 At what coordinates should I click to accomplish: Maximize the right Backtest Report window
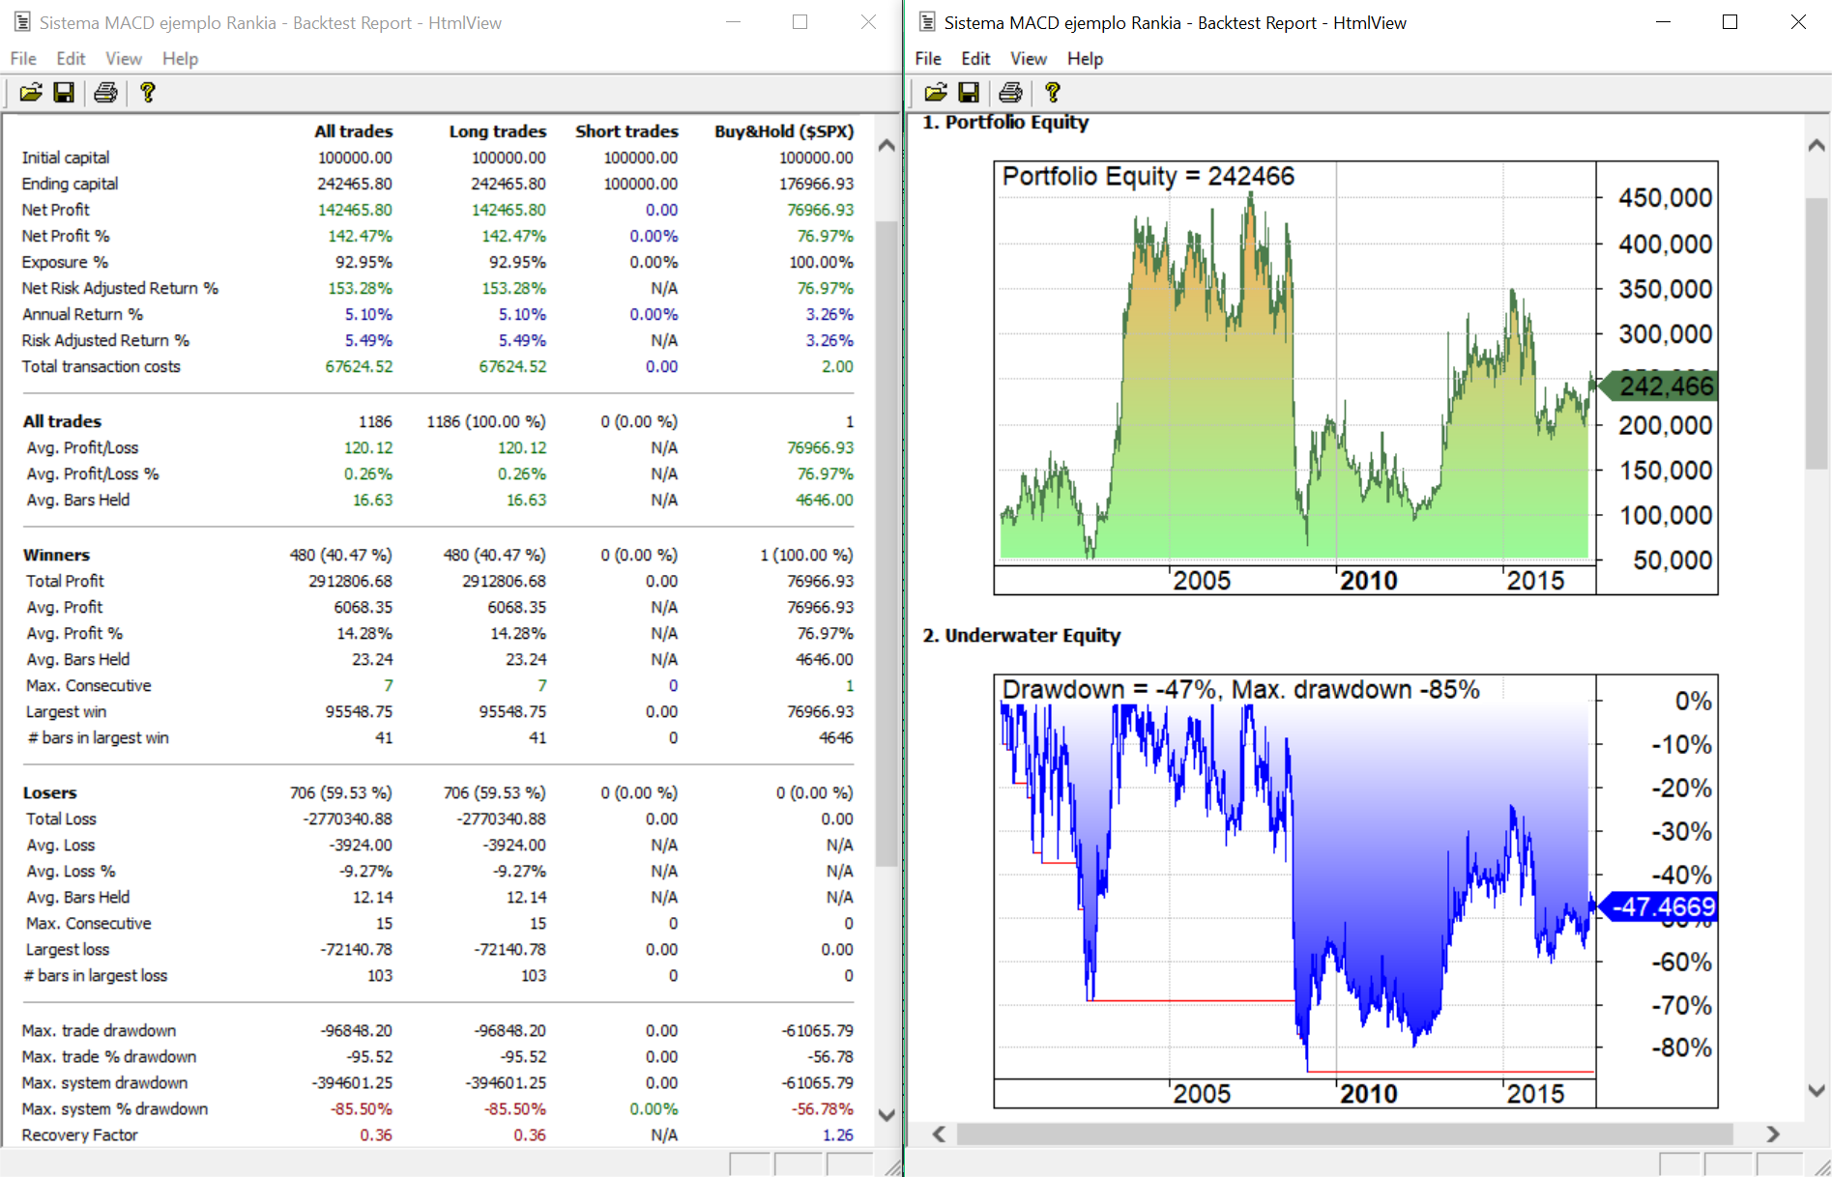pyautogui.click(x=1730, y=22)
